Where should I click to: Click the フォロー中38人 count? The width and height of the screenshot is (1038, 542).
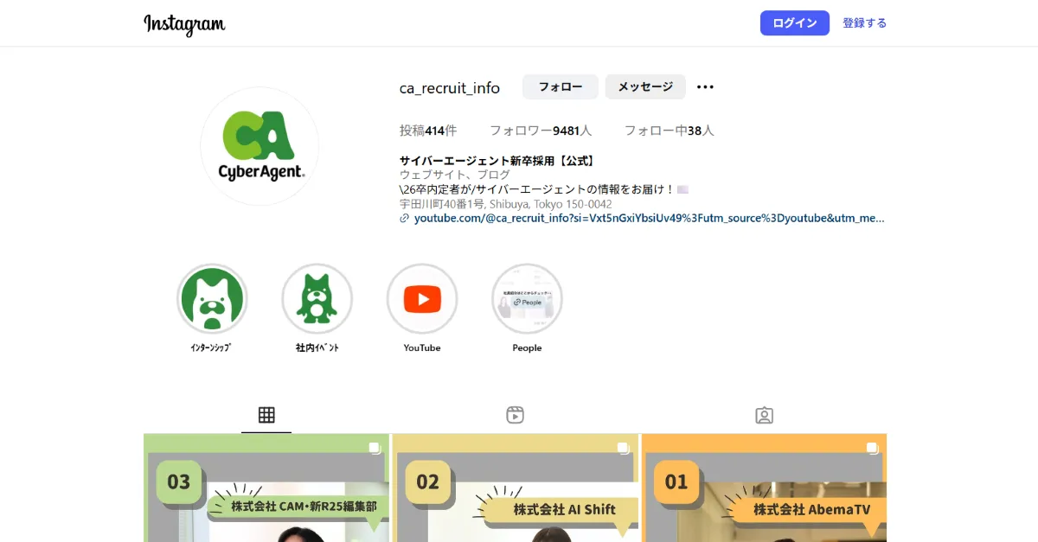tap(670, 131)
